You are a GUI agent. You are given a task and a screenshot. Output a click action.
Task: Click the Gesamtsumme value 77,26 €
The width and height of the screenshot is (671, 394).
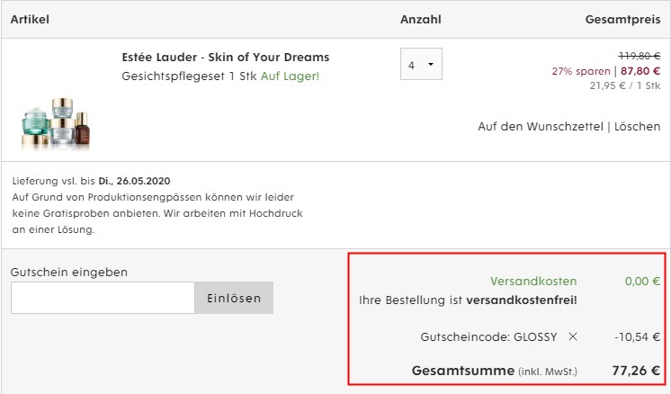click(636, 371)
